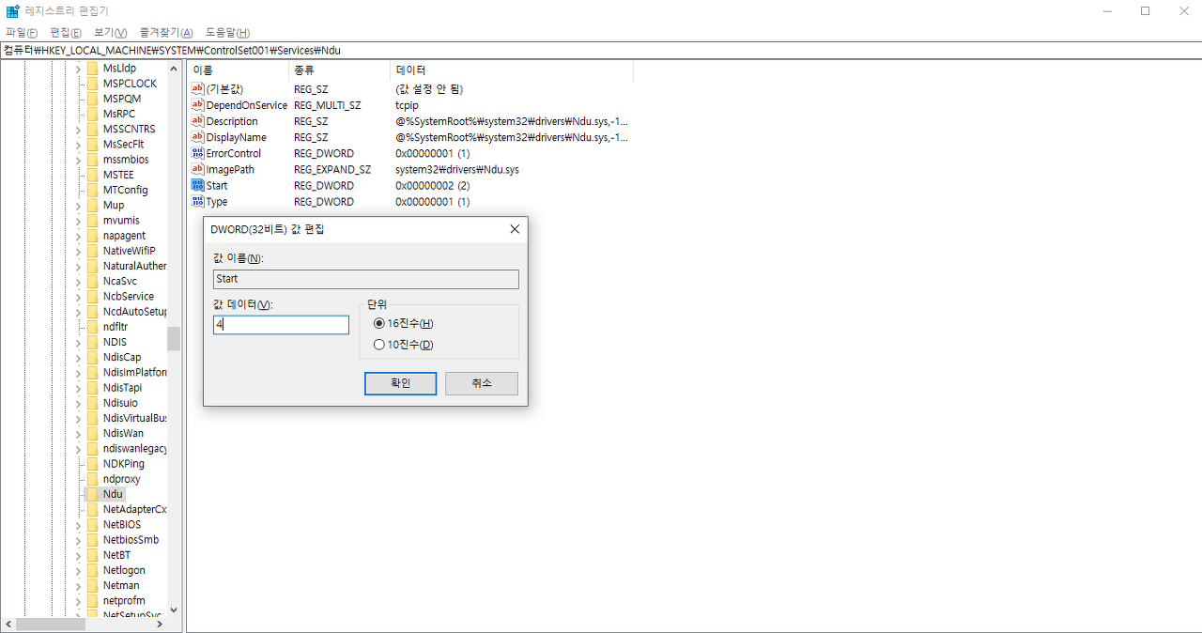Expand the NDIS tree node

[78, 342]
